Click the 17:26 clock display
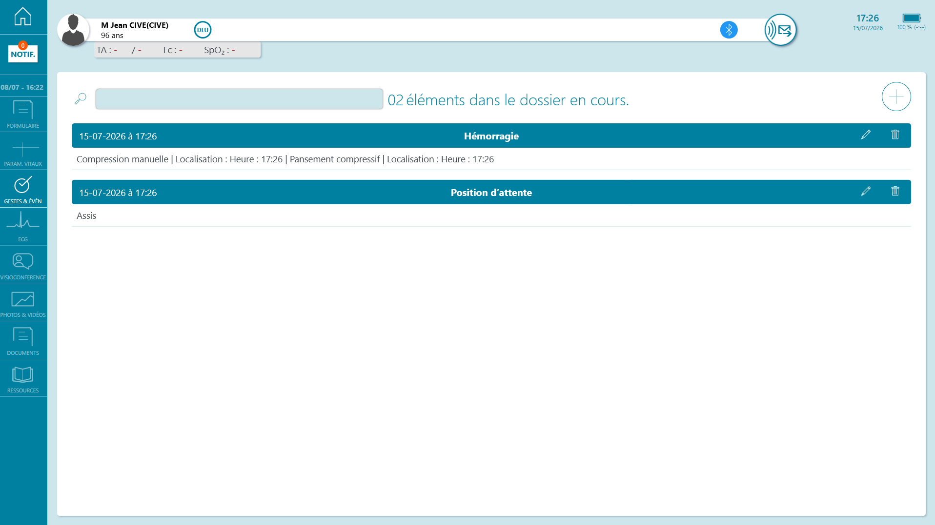Image resolution: width=935 pixels, height=525 pixels. click(x=867, y=18)
